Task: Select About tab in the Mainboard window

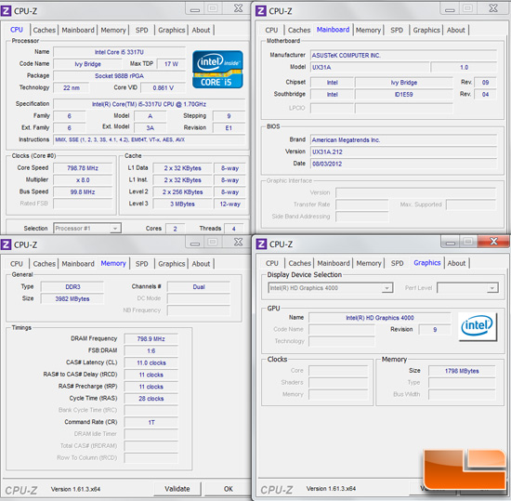Action: point(455,30)
